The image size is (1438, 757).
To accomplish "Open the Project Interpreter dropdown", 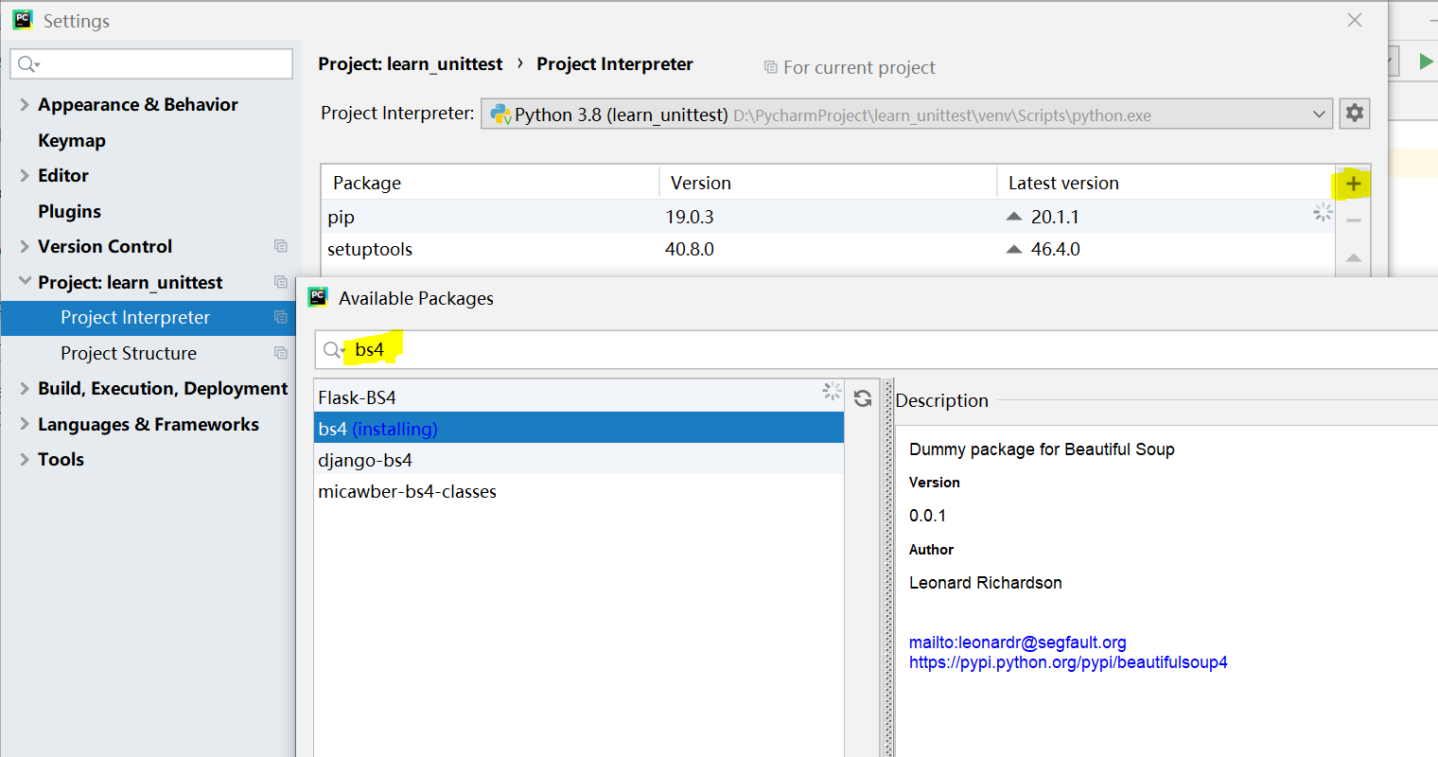I will click(x=906, y=114).
